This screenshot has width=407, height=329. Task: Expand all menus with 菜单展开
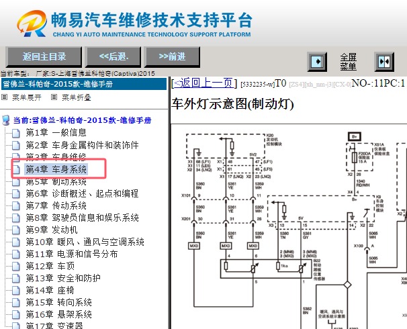point(27,97)
